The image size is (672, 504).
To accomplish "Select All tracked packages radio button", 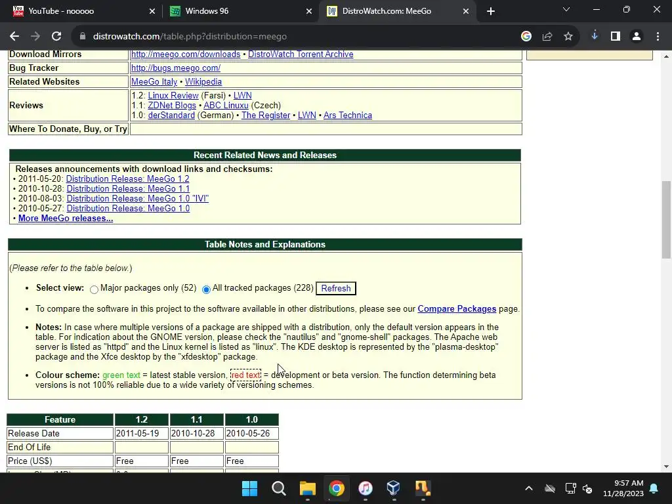I will click(206, 289).
